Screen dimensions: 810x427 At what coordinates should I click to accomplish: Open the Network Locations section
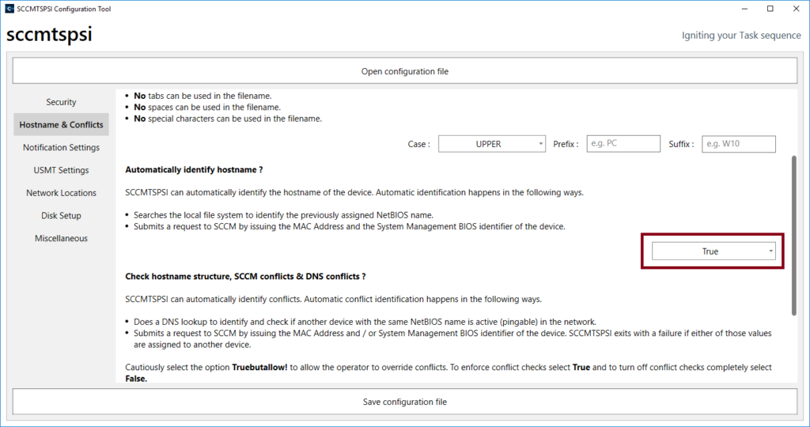point(61,193)
